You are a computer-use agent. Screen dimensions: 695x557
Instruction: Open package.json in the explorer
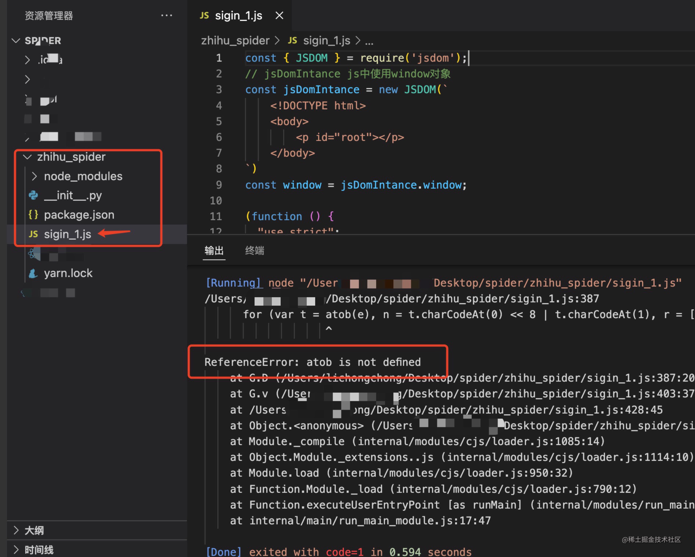point(79,215)
